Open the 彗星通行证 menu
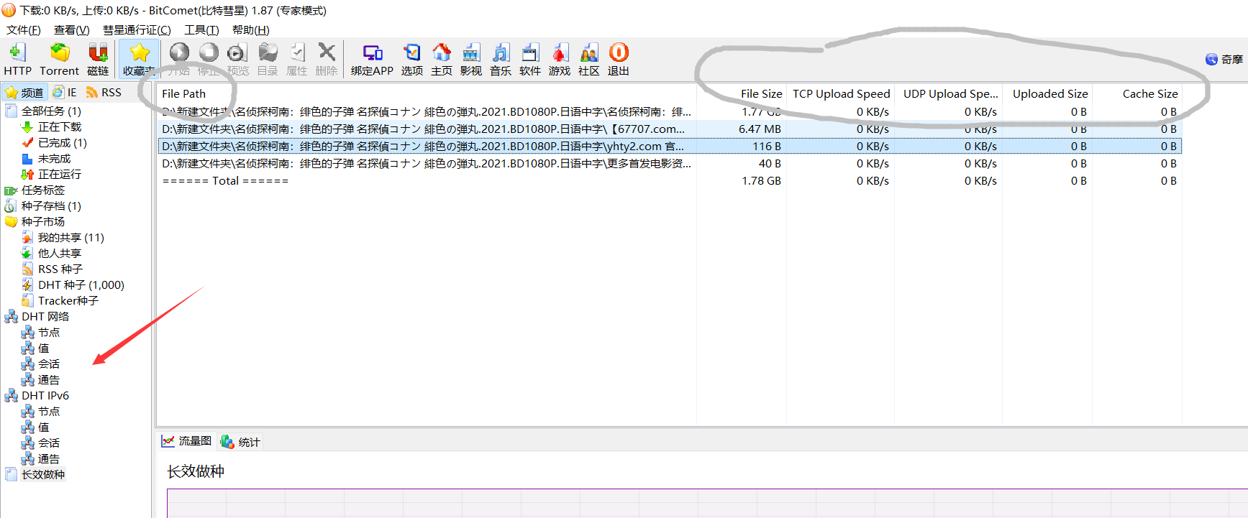The height and width of the screenshot is (518, 1248). tap(137, 29)
